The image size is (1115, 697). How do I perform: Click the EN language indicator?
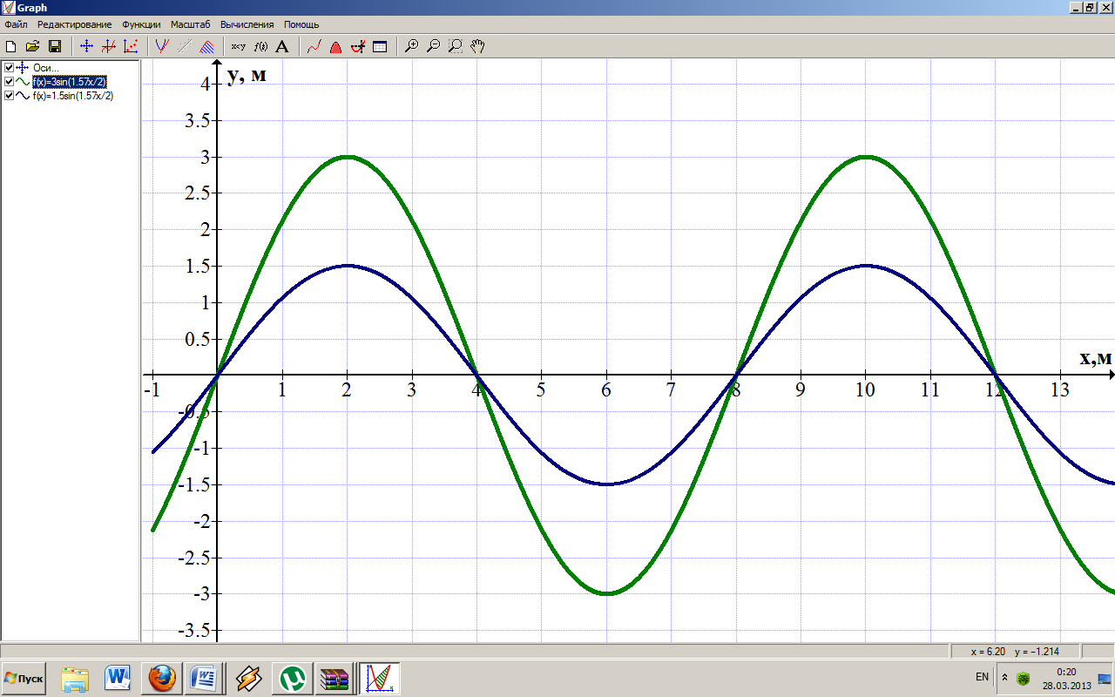tap(982, 677)
